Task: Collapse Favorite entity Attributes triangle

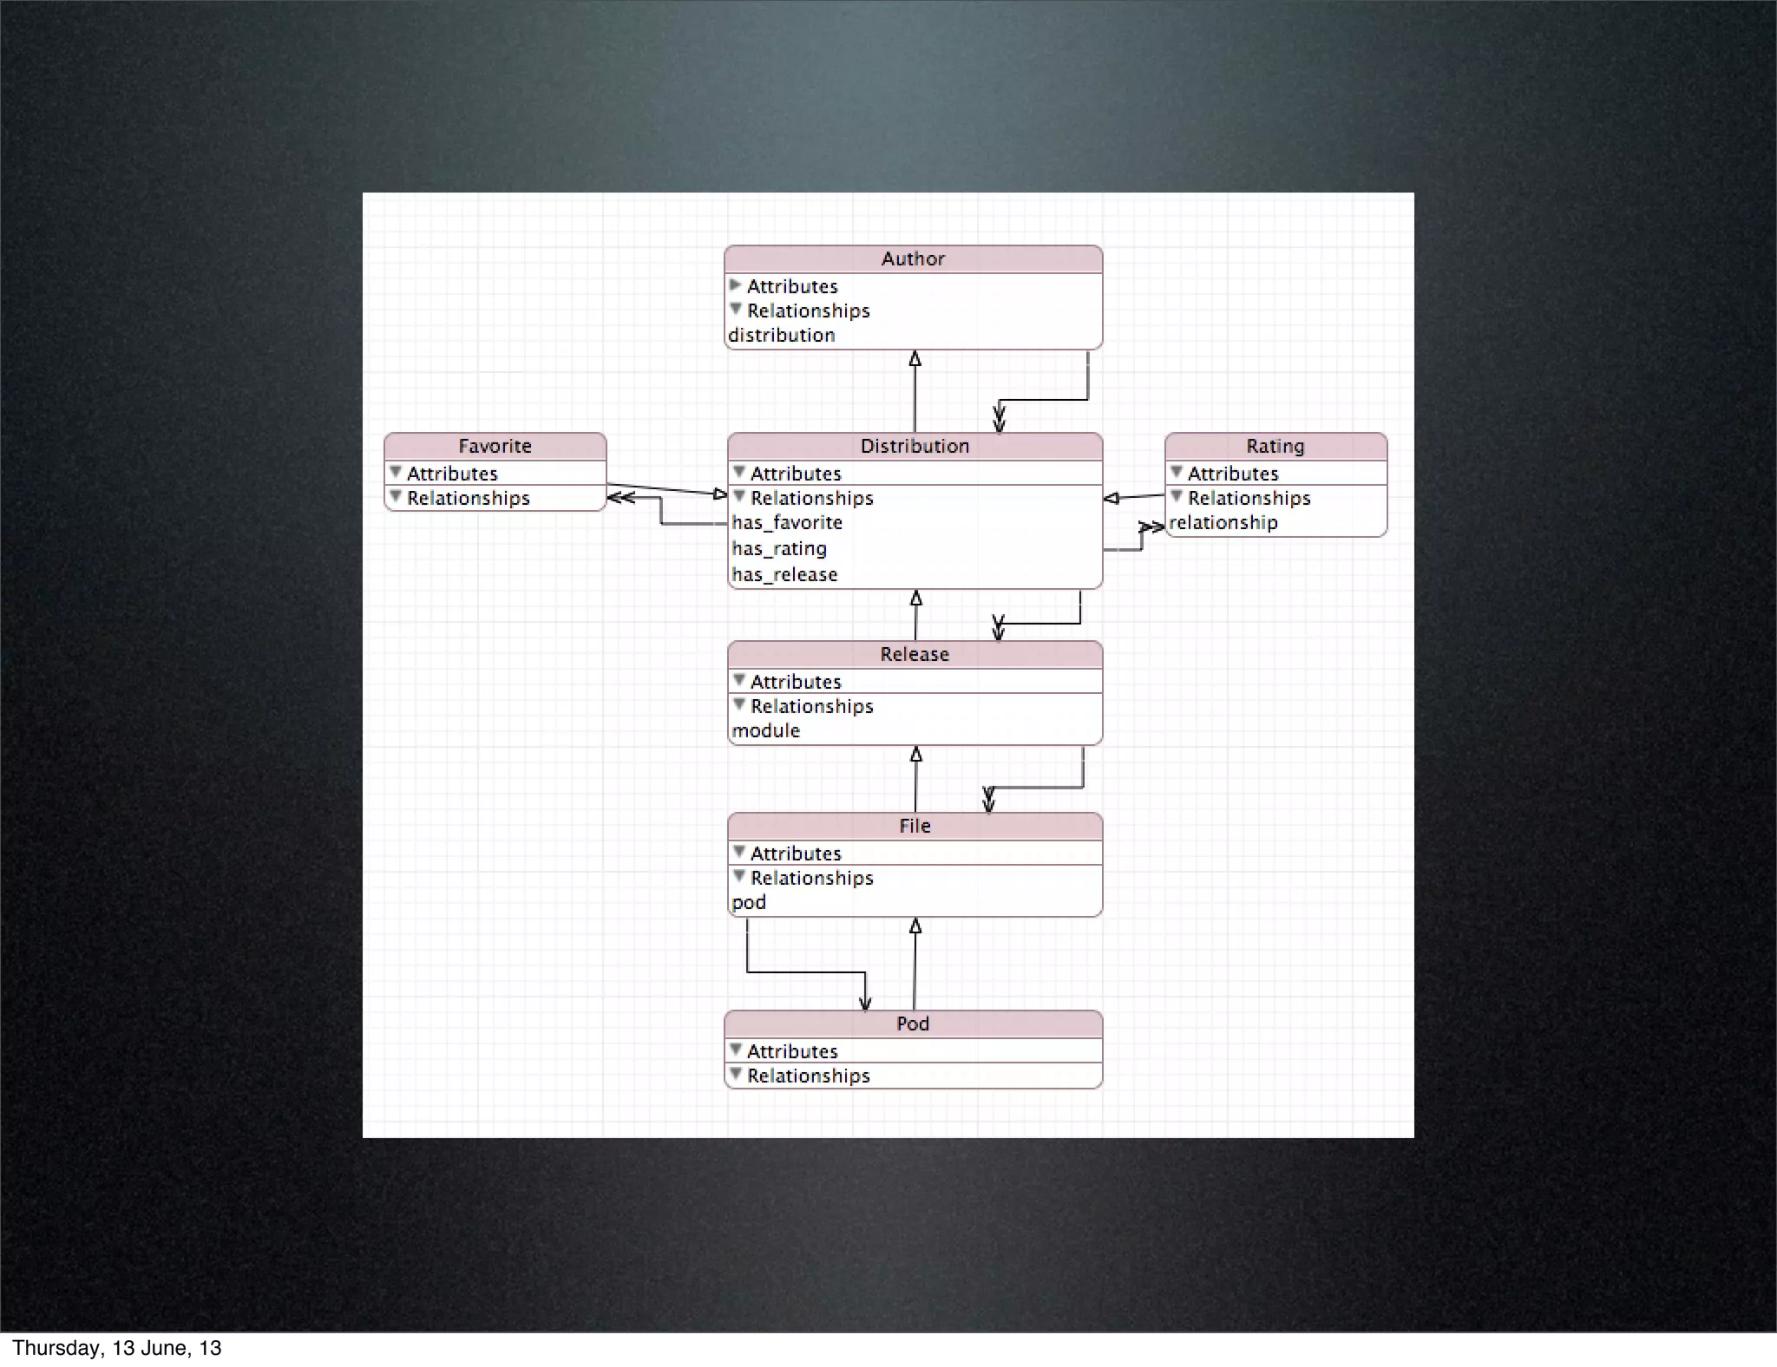Action: [396, 473]
